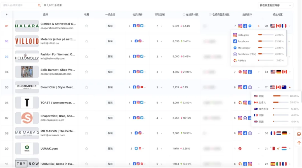Screen dimensions: 302x168
Task: Favorite the Shapermint brand star
Action: pos(86,118)
